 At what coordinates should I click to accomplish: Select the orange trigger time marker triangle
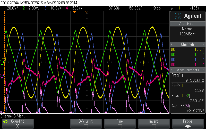pyautogui.click(x=74, y=12)
